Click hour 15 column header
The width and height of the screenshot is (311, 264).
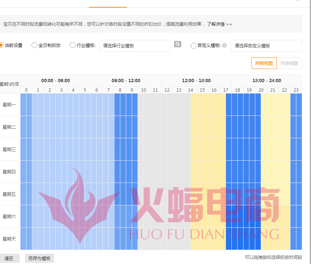[202, 90]
